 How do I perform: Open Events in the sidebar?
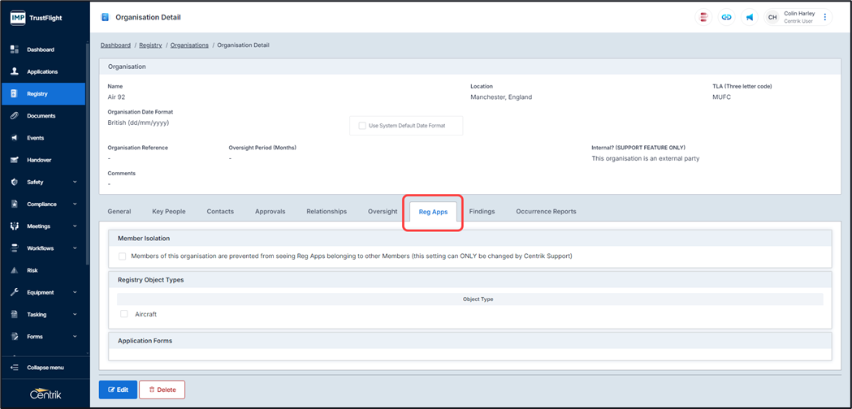click(x=36, y=138)
